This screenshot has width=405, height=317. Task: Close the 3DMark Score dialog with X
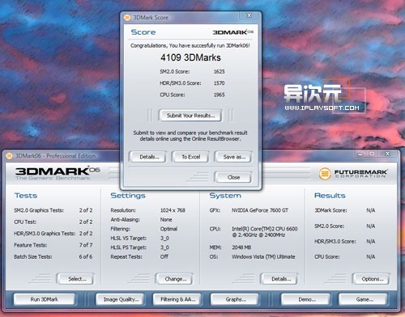coord(249,15)
